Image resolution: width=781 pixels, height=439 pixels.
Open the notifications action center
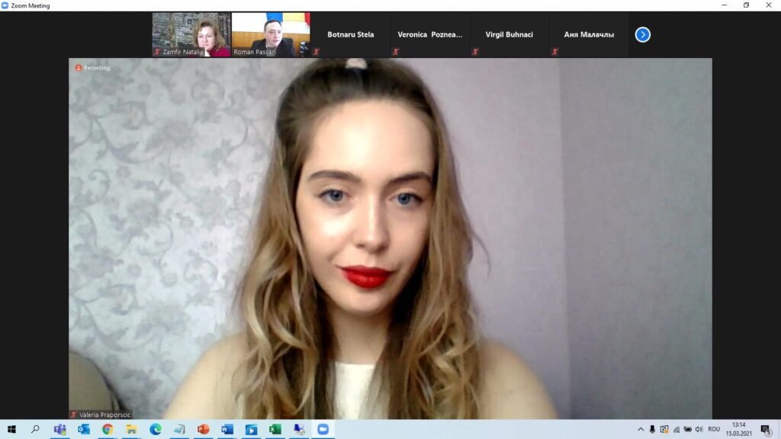tap(766, 429)
